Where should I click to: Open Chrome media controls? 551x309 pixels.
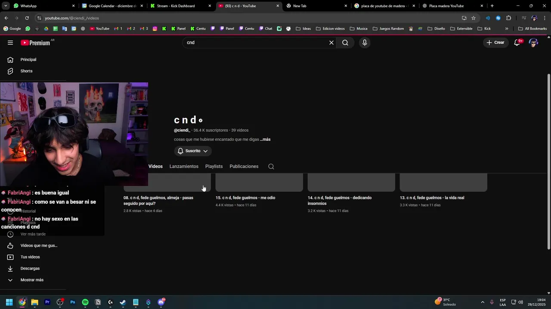click(x=524, y=18)
